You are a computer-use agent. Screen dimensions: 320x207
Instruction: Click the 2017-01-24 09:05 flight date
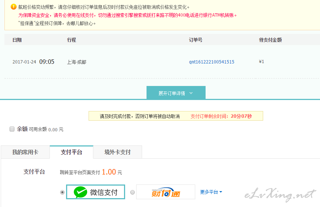coord(33,62)
